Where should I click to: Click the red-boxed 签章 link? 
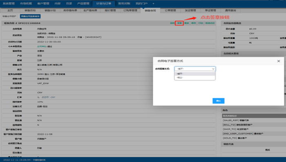[179, 23]
